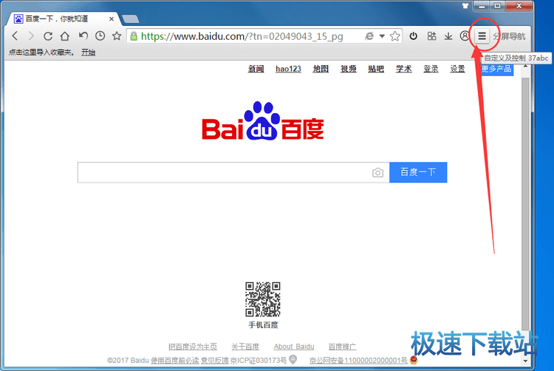
Task: Bookmark page with address bar star
Action: (x=394, y=36)
